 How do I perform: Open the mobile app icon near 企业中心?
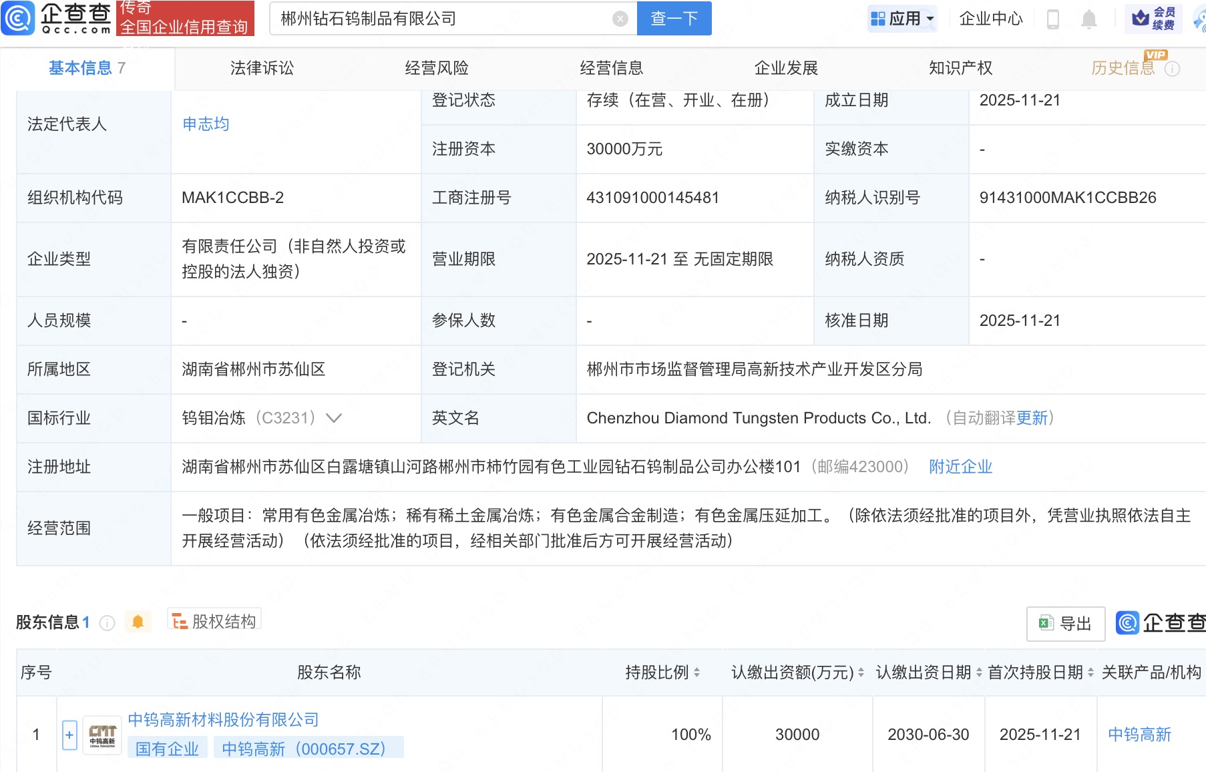(x=1053, y=19)
